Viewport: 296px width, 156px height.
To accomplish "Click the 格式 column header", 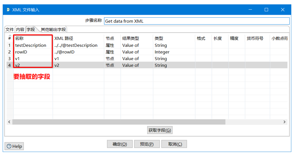I will [x=204, y=38].
